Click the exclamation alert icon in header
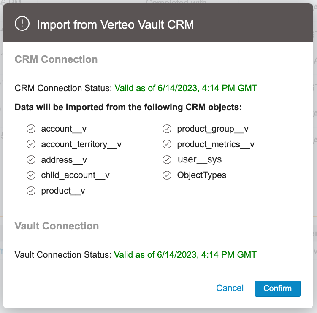Viewport: 317px width, 313px height. click(22, 24)
